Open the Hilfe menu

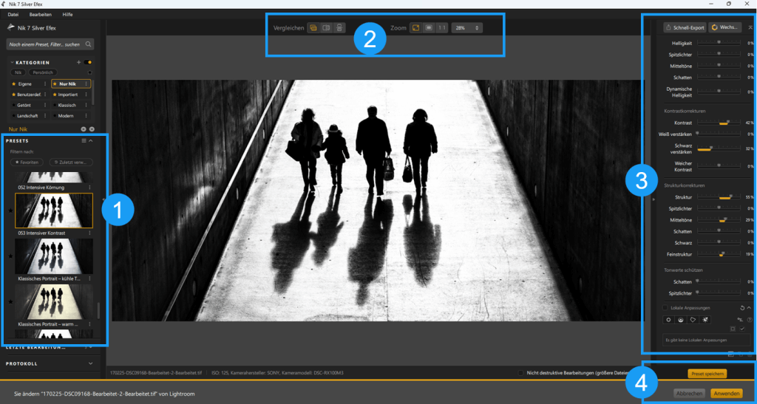(x=67, y=15)
